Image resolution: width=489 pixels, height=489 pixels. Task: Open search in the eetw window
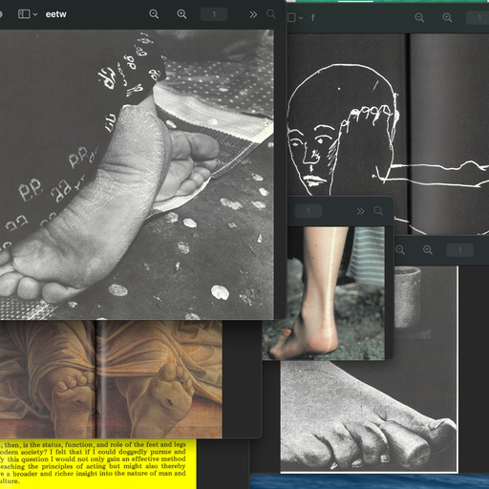click(271, 14)
